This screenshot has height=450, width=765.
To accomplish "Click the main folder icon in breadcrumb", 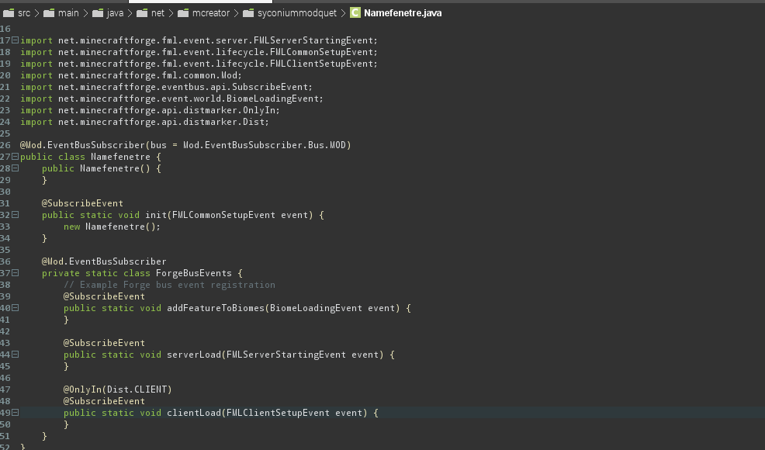I will (x=49, y=13).
